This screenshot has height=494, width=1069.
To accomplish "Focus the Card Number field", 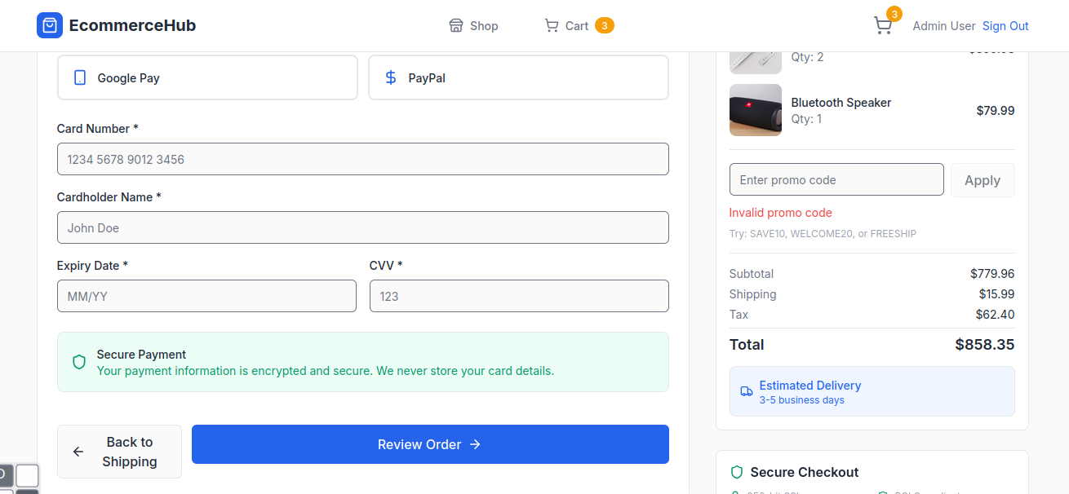I will point(362,159).
